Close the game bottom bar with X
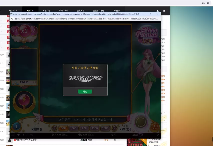 (x=158, y=135)
